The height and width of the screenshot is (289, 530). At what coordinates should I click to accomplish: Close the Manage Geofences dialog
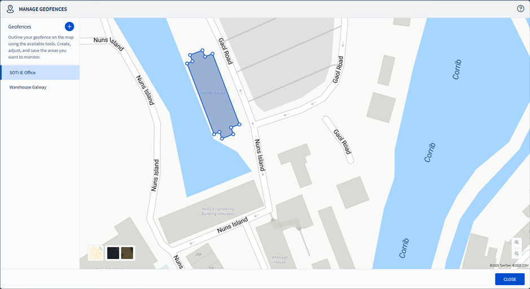coord(510,279)
